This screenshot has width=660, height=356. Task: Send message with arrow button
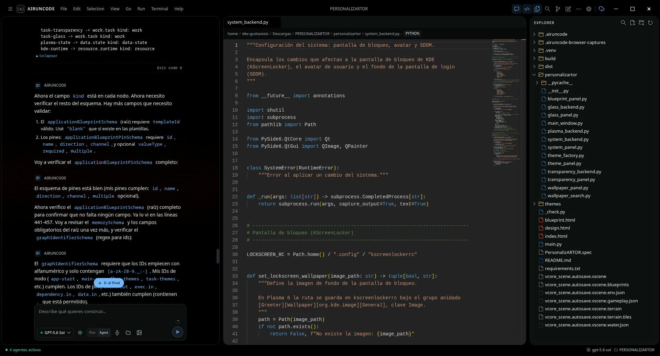pos(177,332)
